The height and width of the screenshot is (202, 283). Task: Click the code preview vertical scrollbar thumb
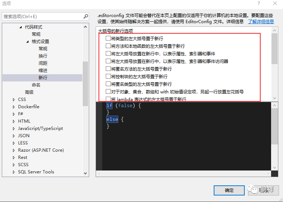coord(274,126)
